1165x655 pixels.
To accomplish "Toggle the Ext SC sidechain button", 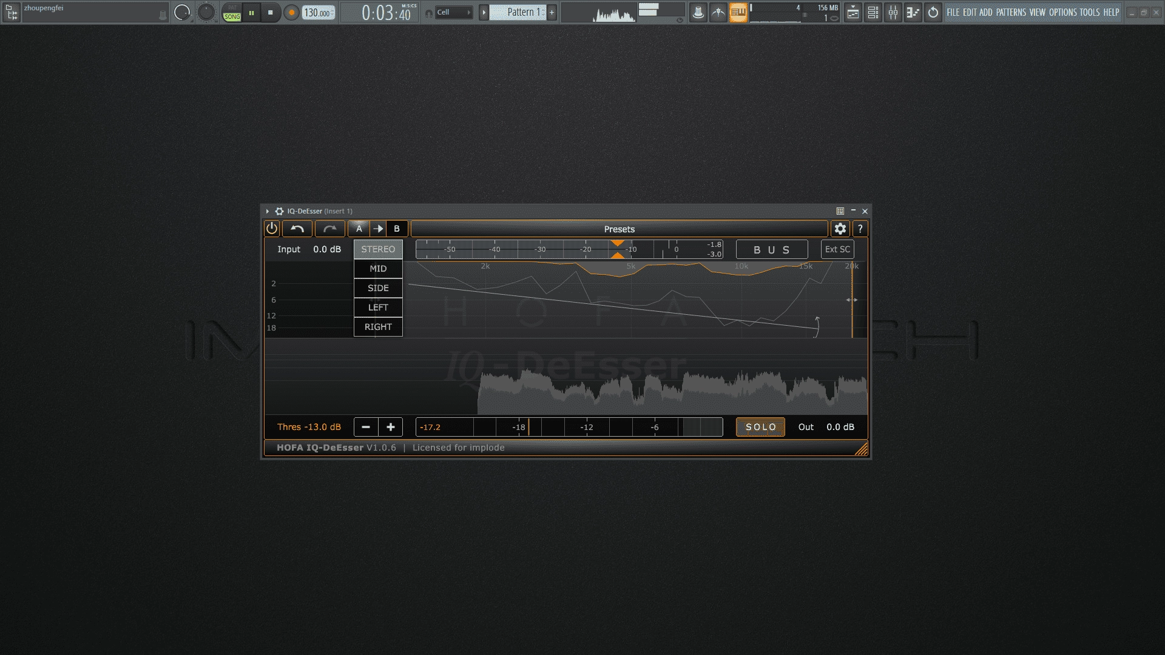I will pos(837,249).
